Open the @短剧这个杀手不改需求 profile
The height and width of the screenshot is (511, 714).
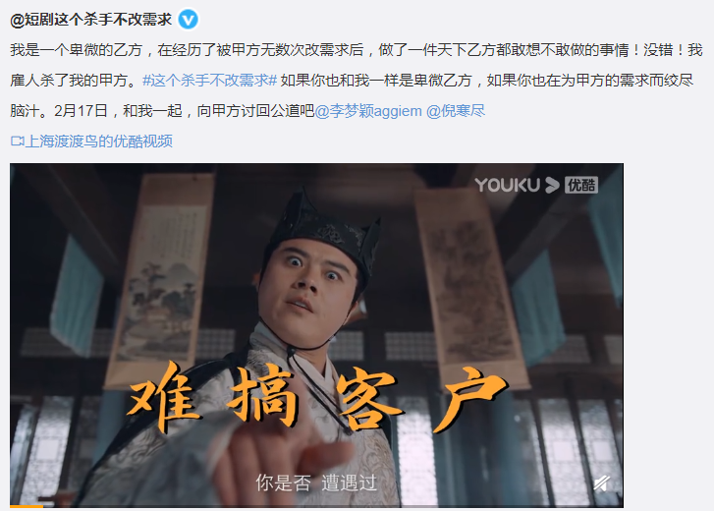[91, 20]
